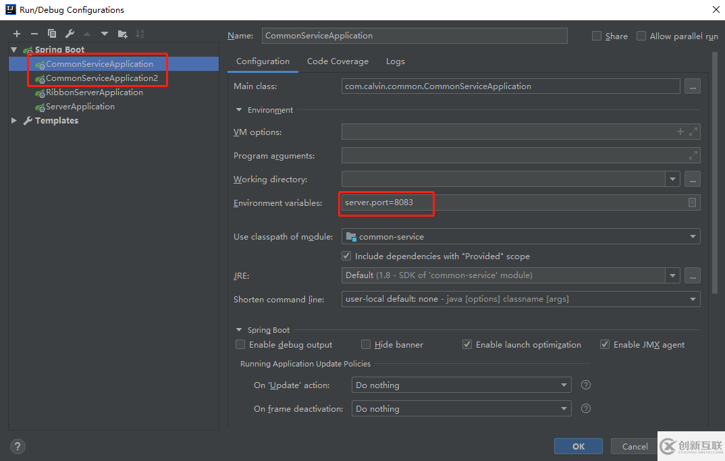Screen dimensions: 725x461
Task: Expand the Templates tree node
Action: (x=14, y=121)
